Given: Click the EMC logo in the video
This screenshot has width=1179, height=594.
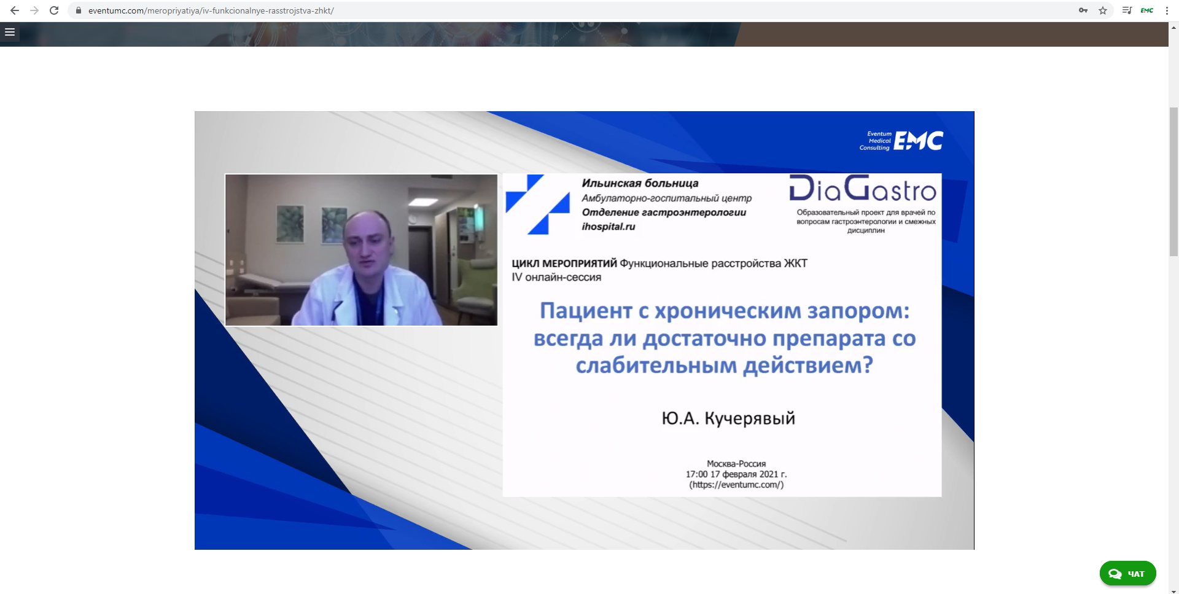Looking at the screenshot, I should pyautogui.click(x=901, y=141).
